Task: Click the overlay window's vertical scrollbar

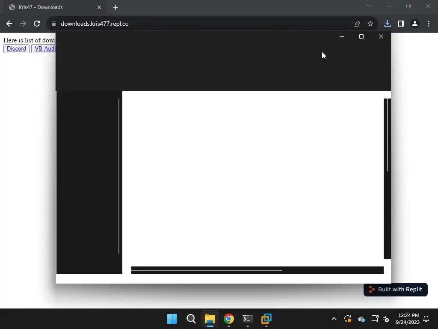Action: (x=387, y=179)
